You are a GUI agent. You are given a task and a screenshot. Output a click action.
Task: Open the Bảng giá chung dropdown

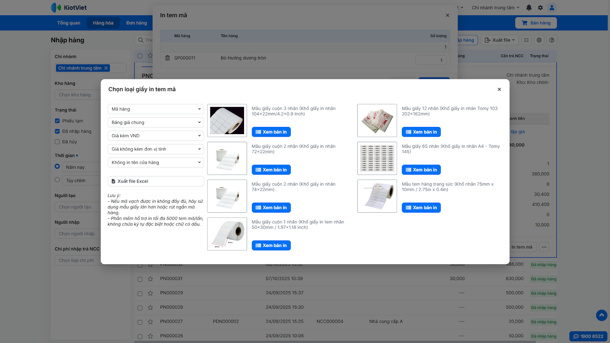(x=156, y=122)
